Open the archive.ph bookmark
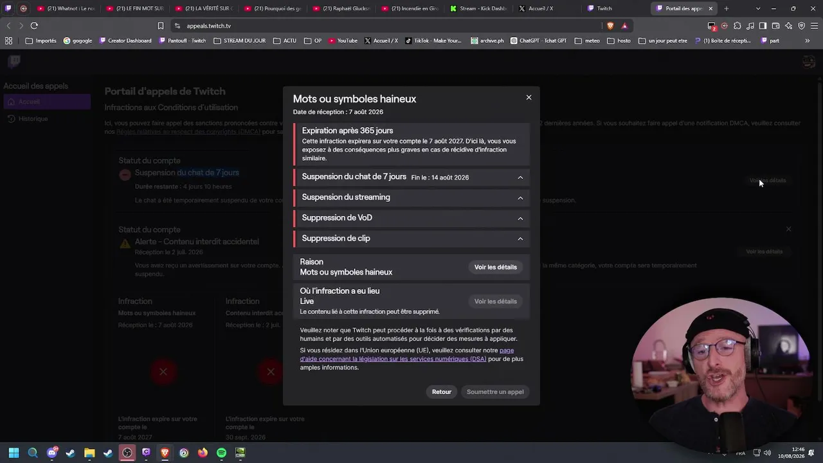Viewport: 823px width, 463px height. pyautogui.click(x=487, y=41)
